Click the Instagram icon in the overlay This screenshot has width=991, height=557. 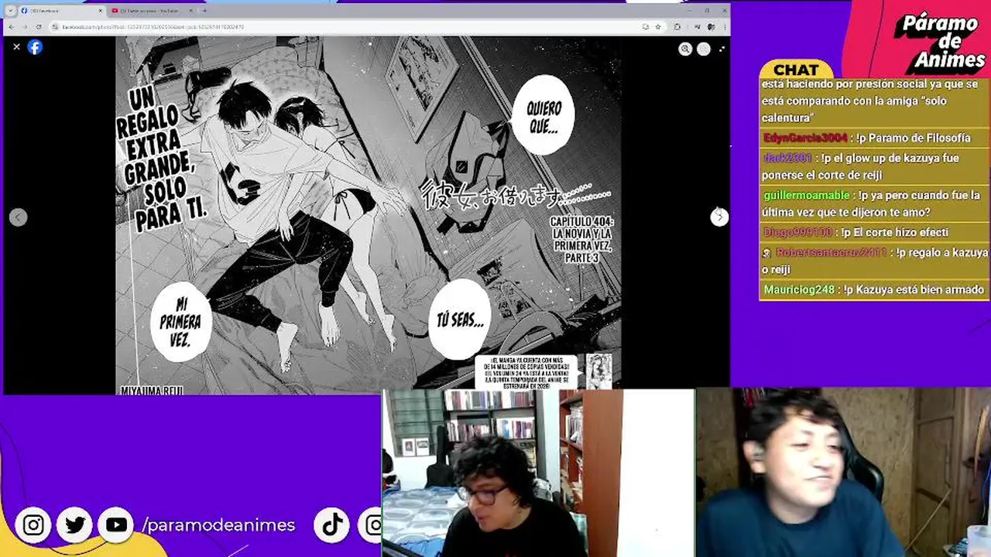click(33, 525)
